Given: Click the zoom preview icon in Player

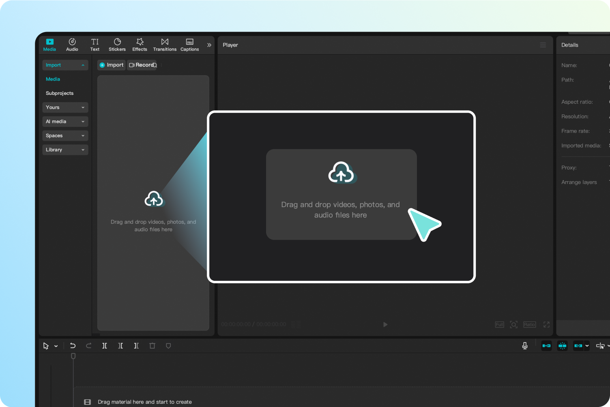Looking at the screenshot, I should coord(514,325).
